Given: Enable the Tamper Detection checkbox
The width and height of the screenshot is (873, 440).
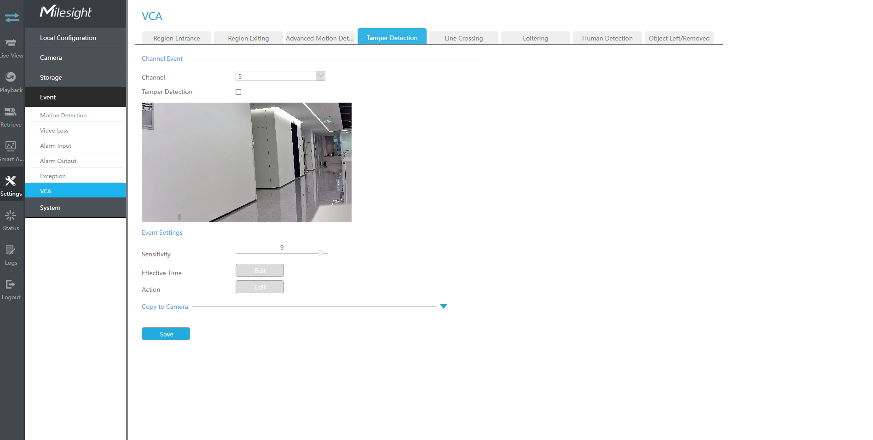Looking at the screenshot, I should [238, 92].
